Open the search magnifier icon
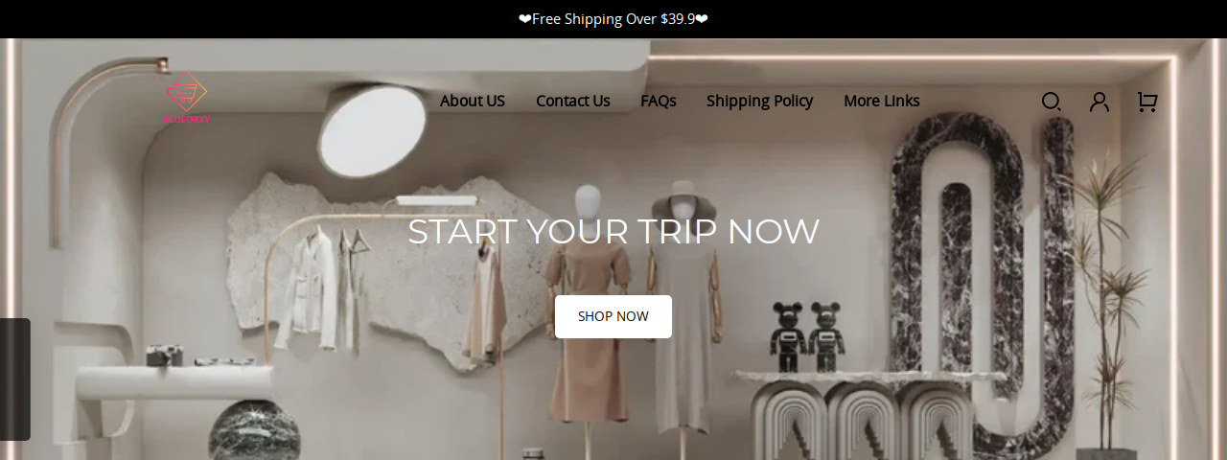Screen dimensions: 1227x460 [1052, 102]
